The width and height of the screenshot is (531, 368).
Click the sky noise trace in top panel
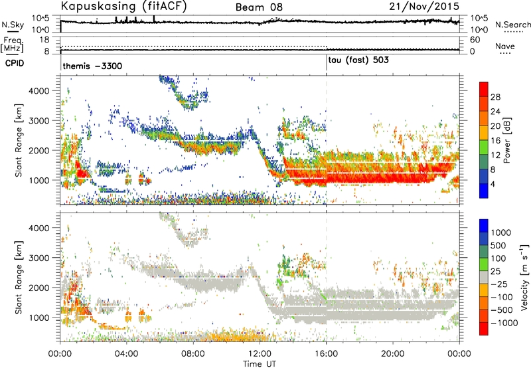click(x=260, y=23)
